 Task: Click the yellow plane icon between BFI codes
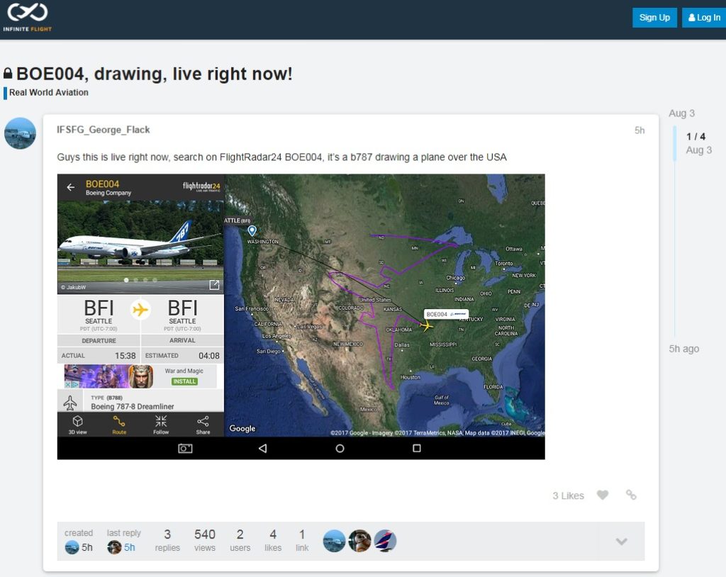140,309
